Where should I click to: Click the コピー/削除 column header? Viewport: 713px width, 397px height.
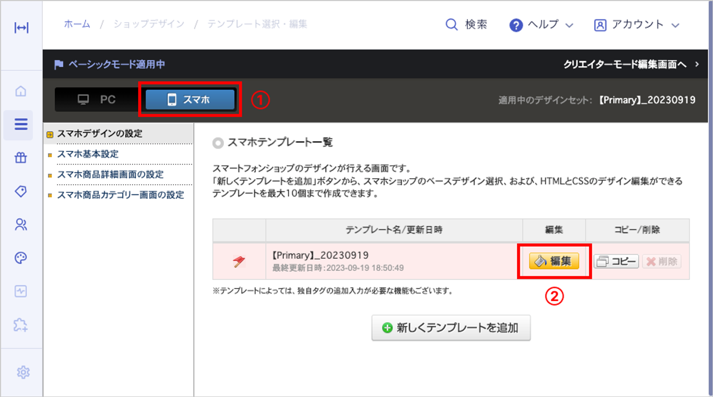638,230
